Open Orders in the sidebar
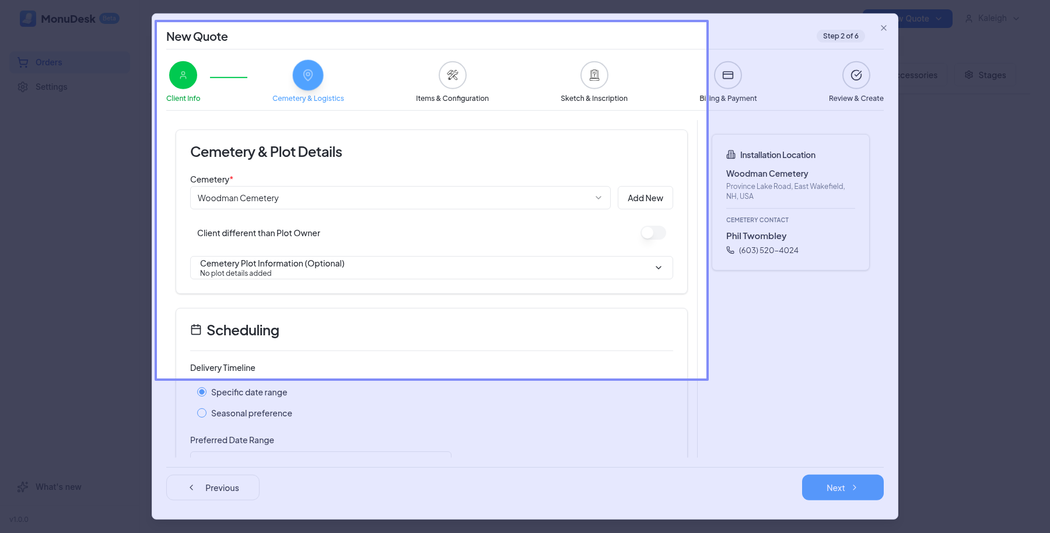 48,62
